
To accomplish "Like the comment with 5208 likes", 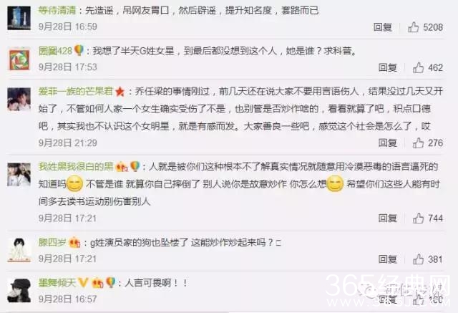I will pyautogui.click(x=413, y=27).
